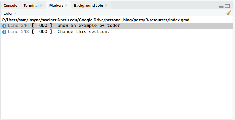Image resolution: width=235 pixels, height=120 pixels.
Task: Click the index.qmd file path header
Action: (96, 20)
